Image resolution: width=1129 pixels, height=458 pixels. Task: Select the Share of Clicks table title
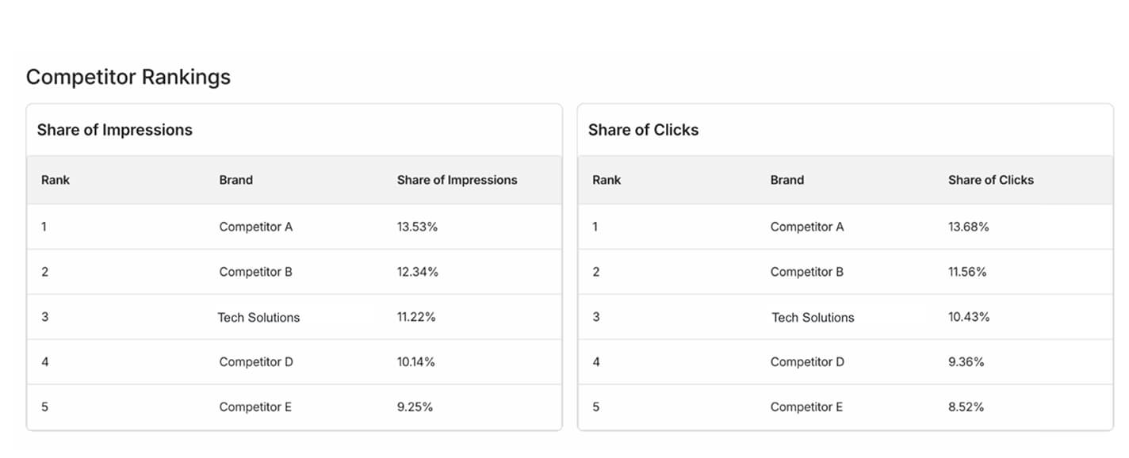(x=644, y=130)
